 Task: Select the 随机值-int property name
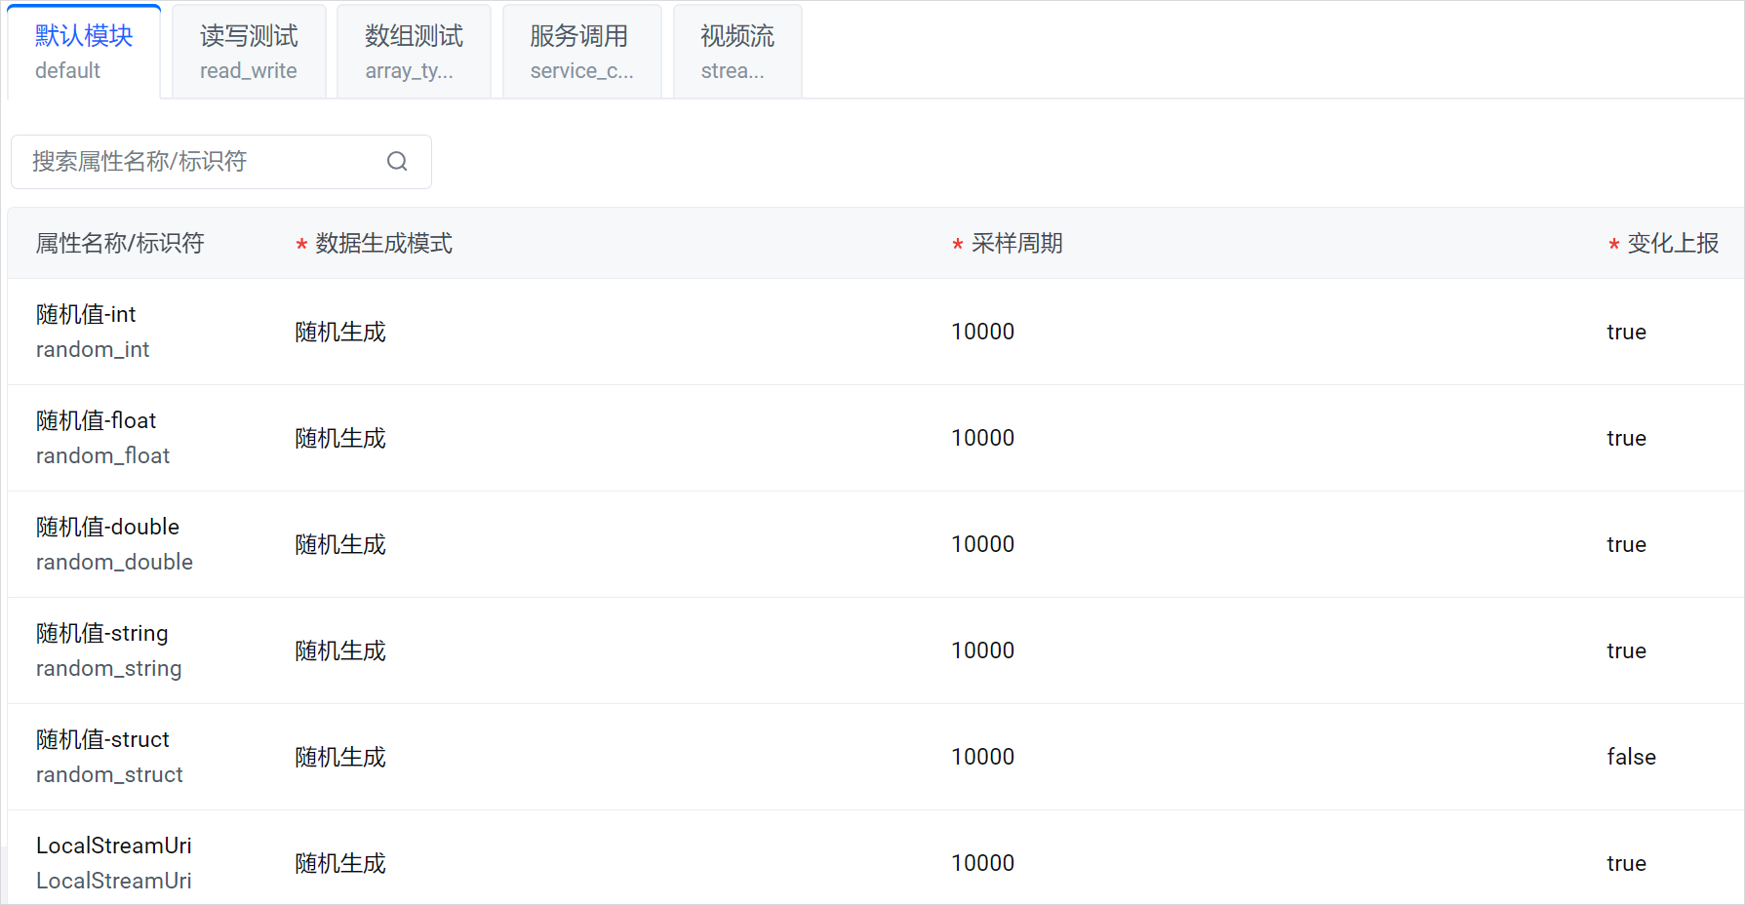click(86, 314)
